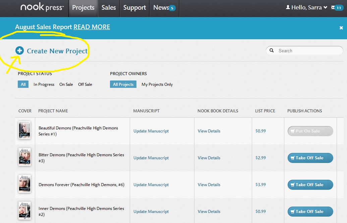Image resolution: width=347 pixels, height=223 pixels.
Task: Take Demons Forever off sale
Action: [310, 185]
